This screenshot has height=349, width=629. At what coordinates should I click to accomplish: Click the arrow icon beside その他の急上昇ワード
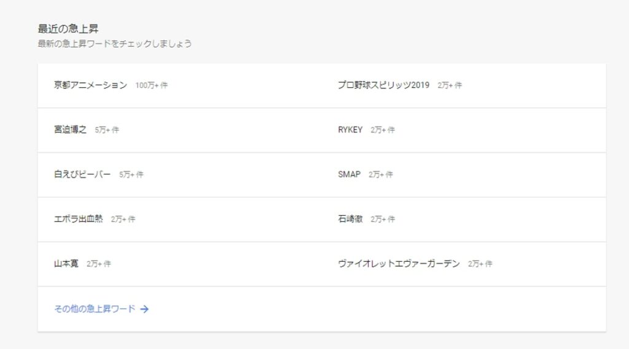pyautogui.click(x=144, y=309)
